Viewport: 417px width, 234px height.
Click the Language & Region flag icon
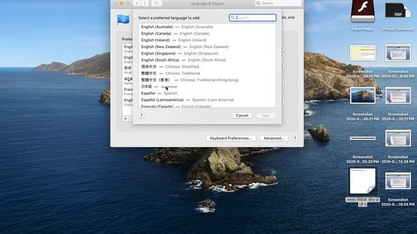click(x=123, y=19)
